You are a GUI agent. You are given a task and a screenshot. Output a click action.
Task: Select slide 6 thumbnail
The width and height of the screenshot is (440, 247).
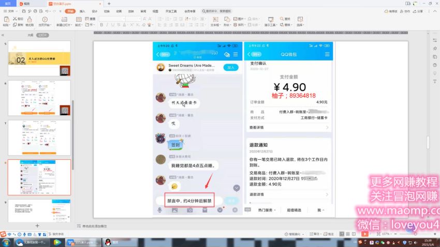(x=39, y=98)
